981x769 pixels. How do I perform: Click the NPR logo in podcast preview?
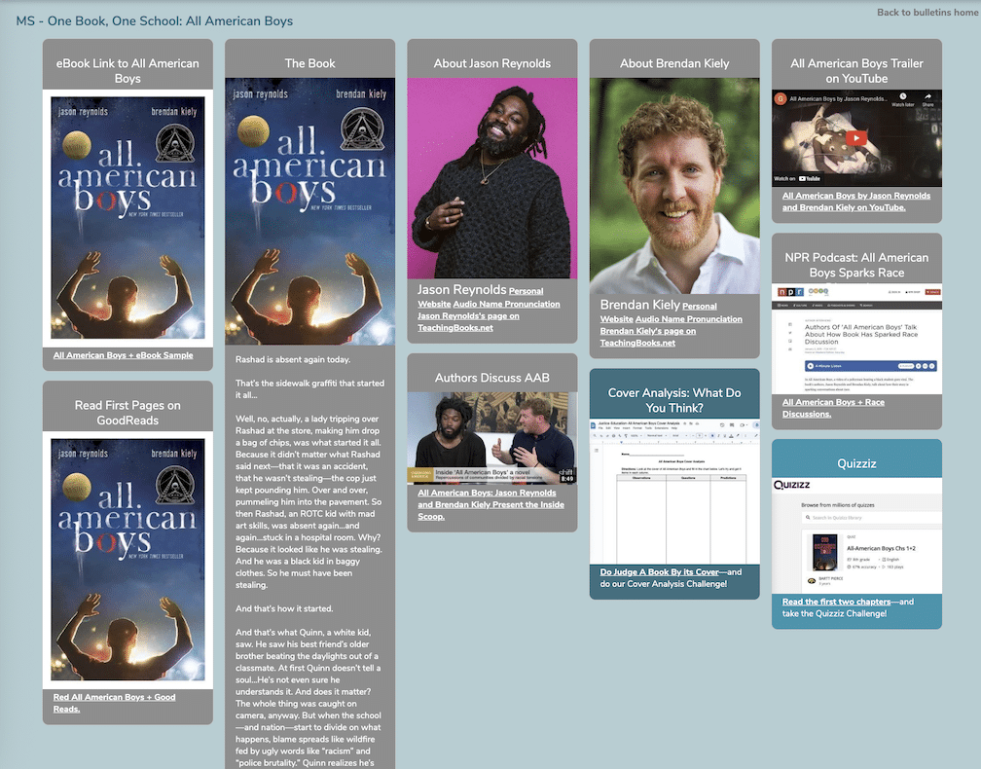pyautogui.click(x=789, y=291)
